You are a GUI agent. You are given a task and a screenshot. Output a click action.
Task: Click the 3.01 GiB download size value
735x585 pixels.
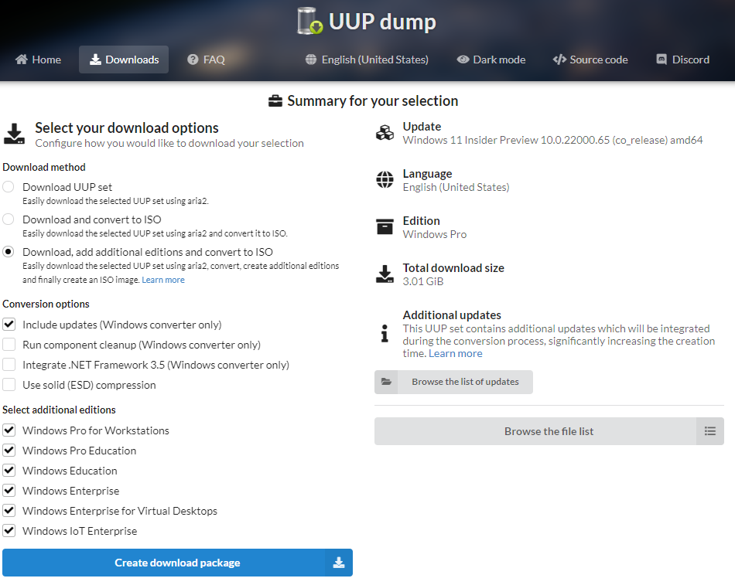[x=422, y=281]
